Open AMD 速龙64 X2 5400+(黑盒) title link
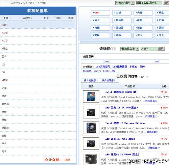This screenshot has width=169, height=165. [x=122, y=155]
